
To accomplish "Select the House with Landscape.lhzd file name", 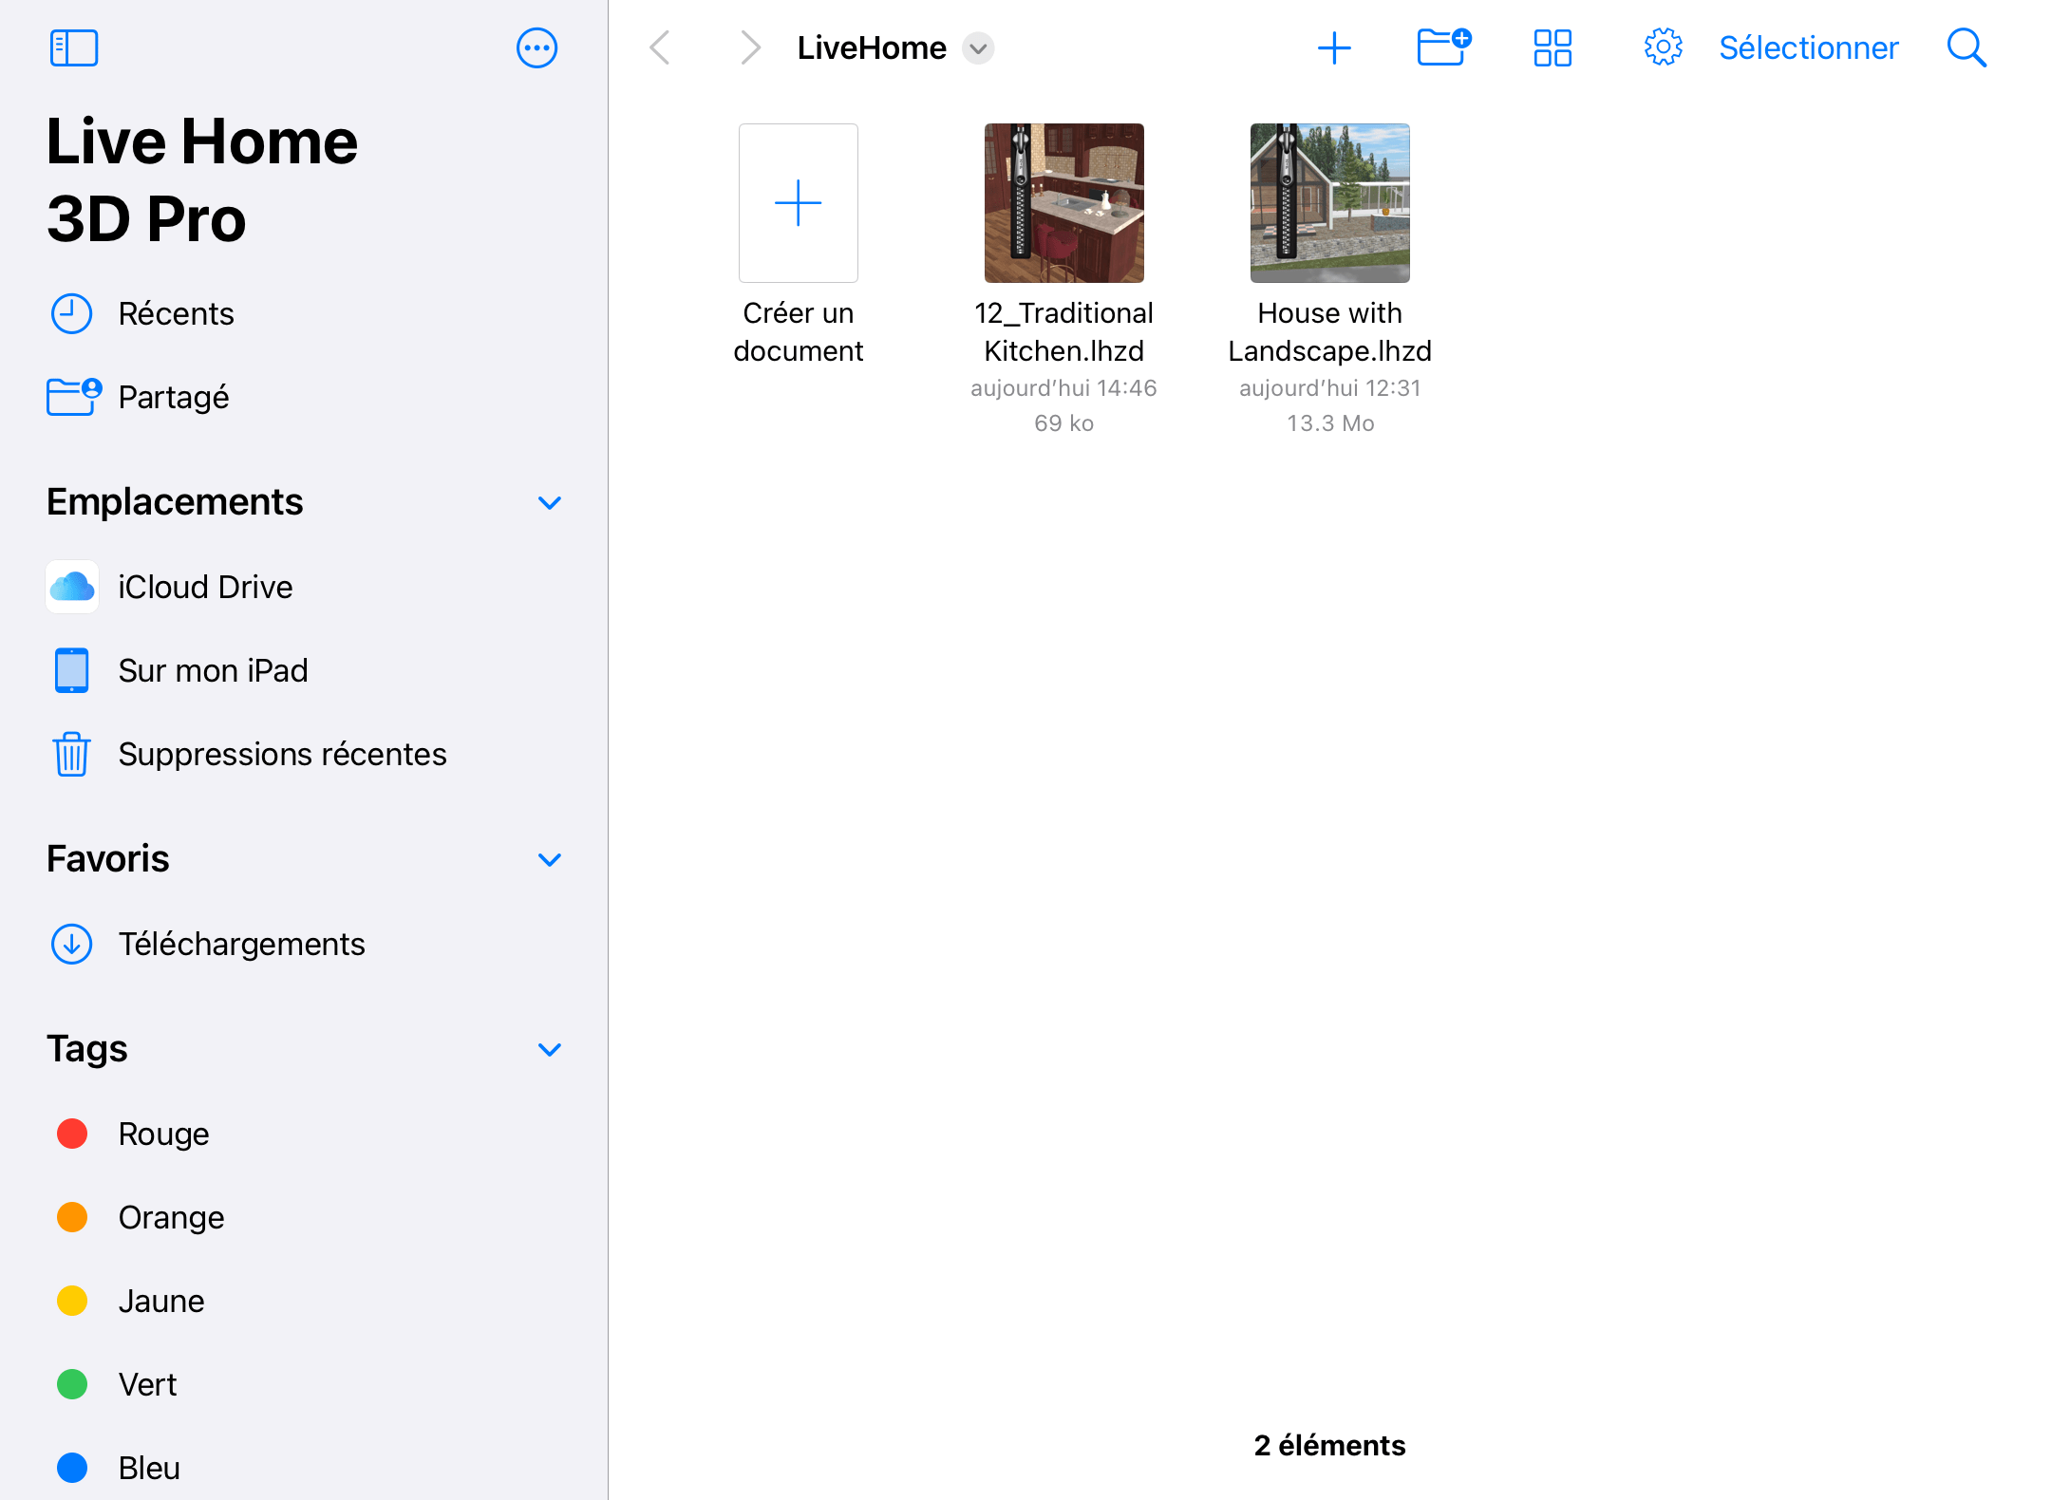I will (x=1330, y=331).
